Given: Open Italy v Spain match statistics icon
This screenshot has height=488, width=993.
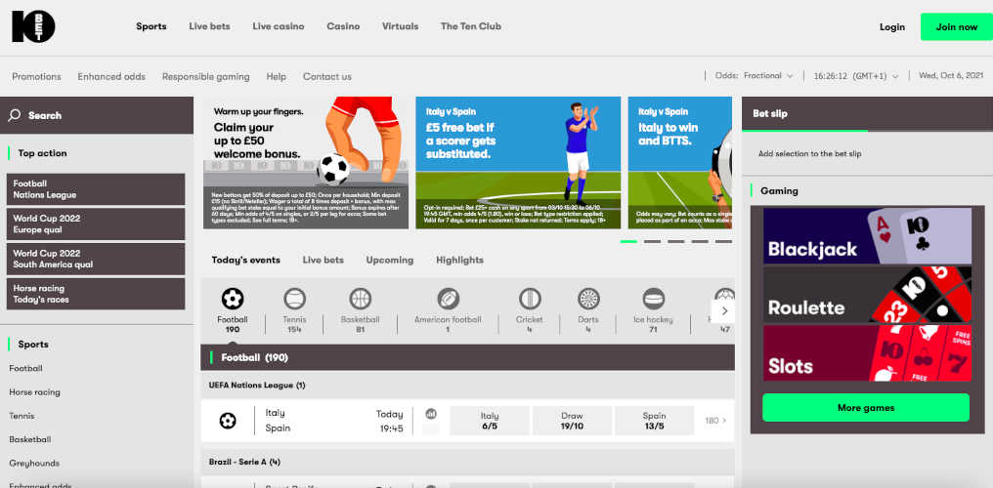Looking at the screenshot, I should click(x=431, y=414).
